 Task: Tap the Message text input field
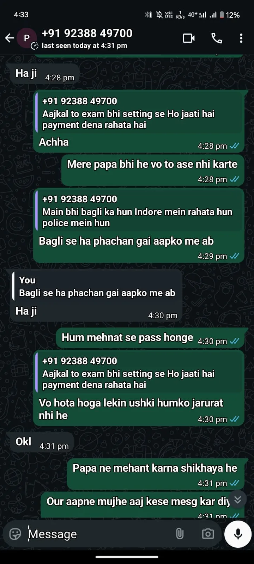(x=99, y=534)
